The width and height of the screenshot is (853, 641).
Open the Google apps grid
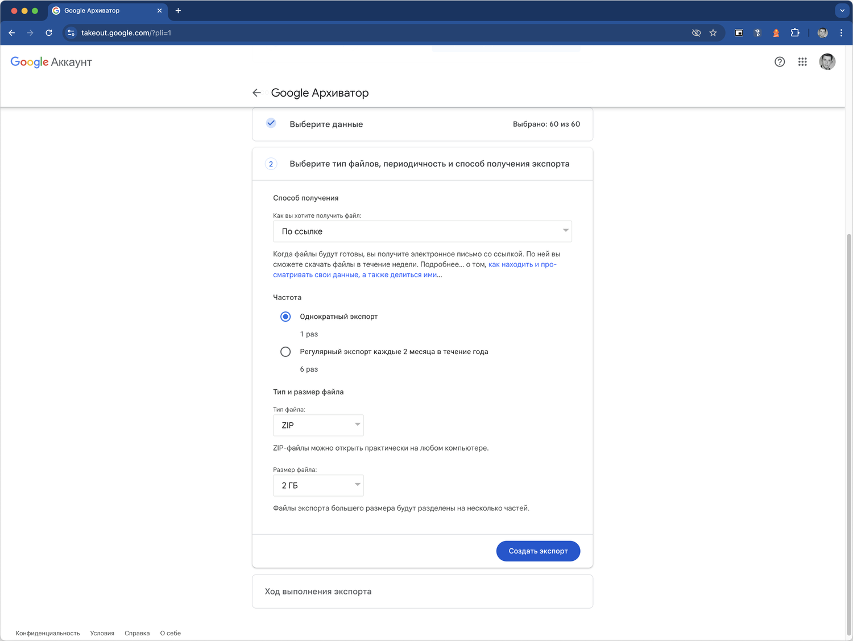[x=802, y=62]
